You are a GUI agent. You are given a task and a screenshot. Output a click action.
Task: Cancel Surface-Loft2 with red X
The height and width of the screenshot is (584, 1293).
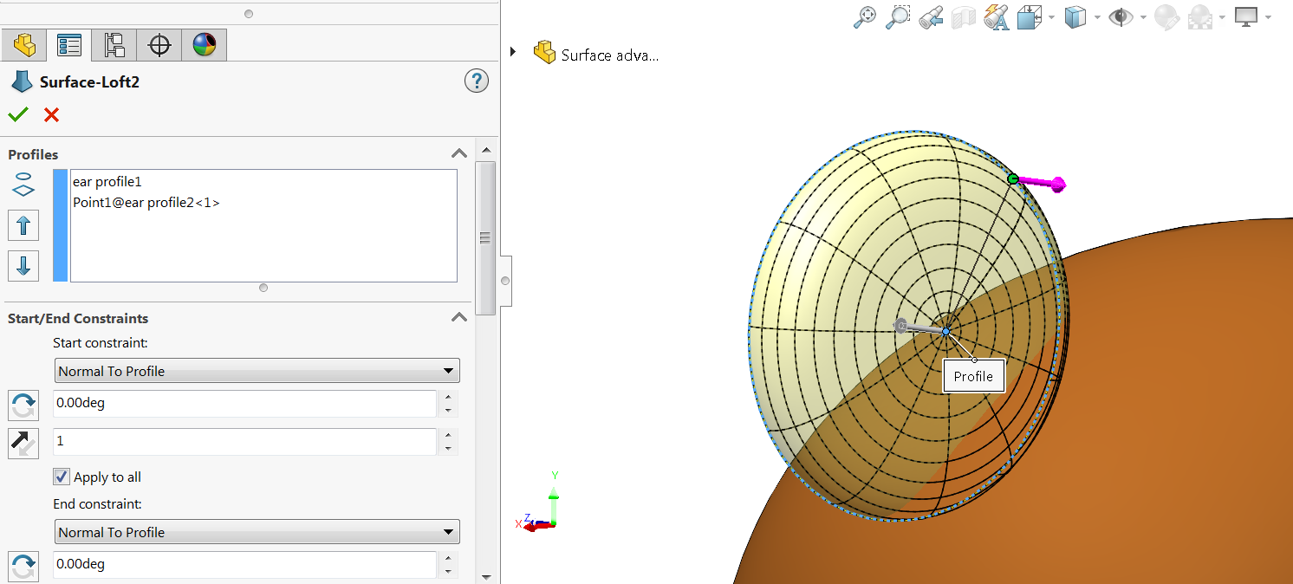coord(51,114)
